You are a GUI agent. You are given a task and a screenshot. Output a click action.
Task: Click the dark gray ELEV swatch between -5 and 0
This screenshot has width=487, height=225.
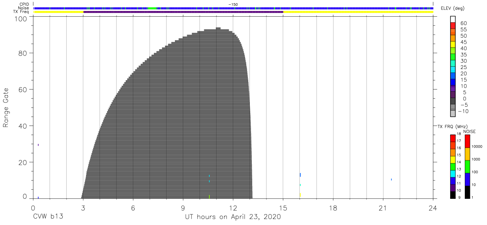pyautogui.click(x=453, y=102)
